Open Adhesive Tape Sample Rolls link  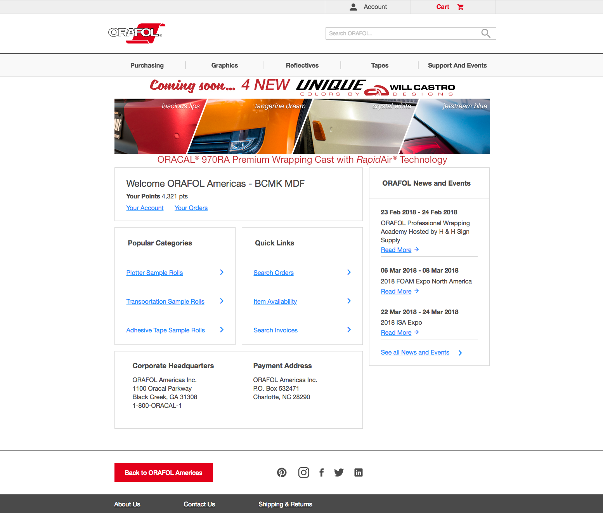tap(166, 330)
